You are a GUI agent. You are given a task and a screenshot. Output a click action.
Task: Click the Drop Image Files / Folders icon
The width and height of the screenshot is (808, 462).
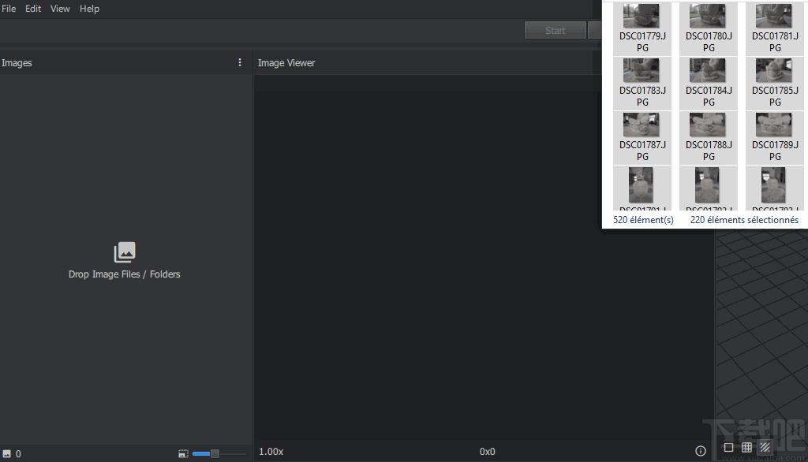[124, 252]
